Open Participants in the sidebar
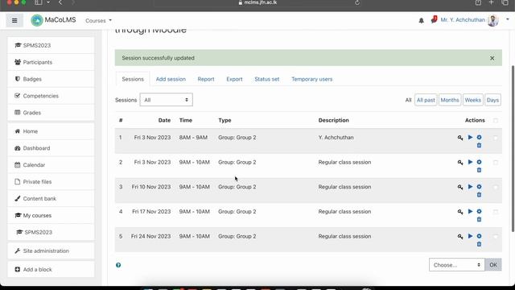Image resolution: width=515 pixels, height=290 pixels. [51, 62]
